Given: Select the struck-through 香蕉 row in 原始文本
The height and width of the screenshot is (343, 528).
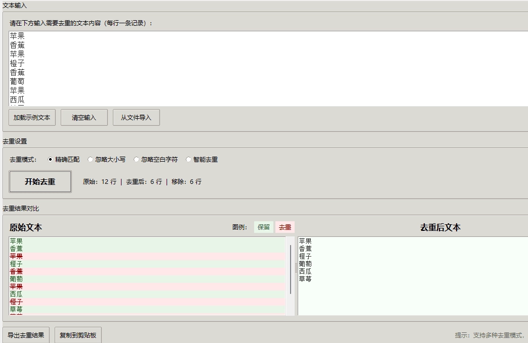Looking at the screenshot, I should [16, 271].
